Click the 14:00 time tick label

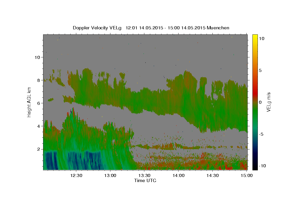[178, 175]
